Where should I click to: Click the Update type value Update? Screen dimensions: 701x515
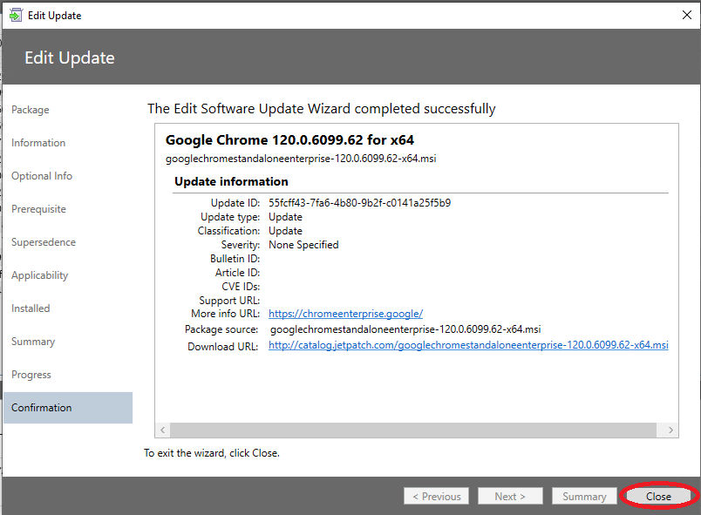click(285, 217)
